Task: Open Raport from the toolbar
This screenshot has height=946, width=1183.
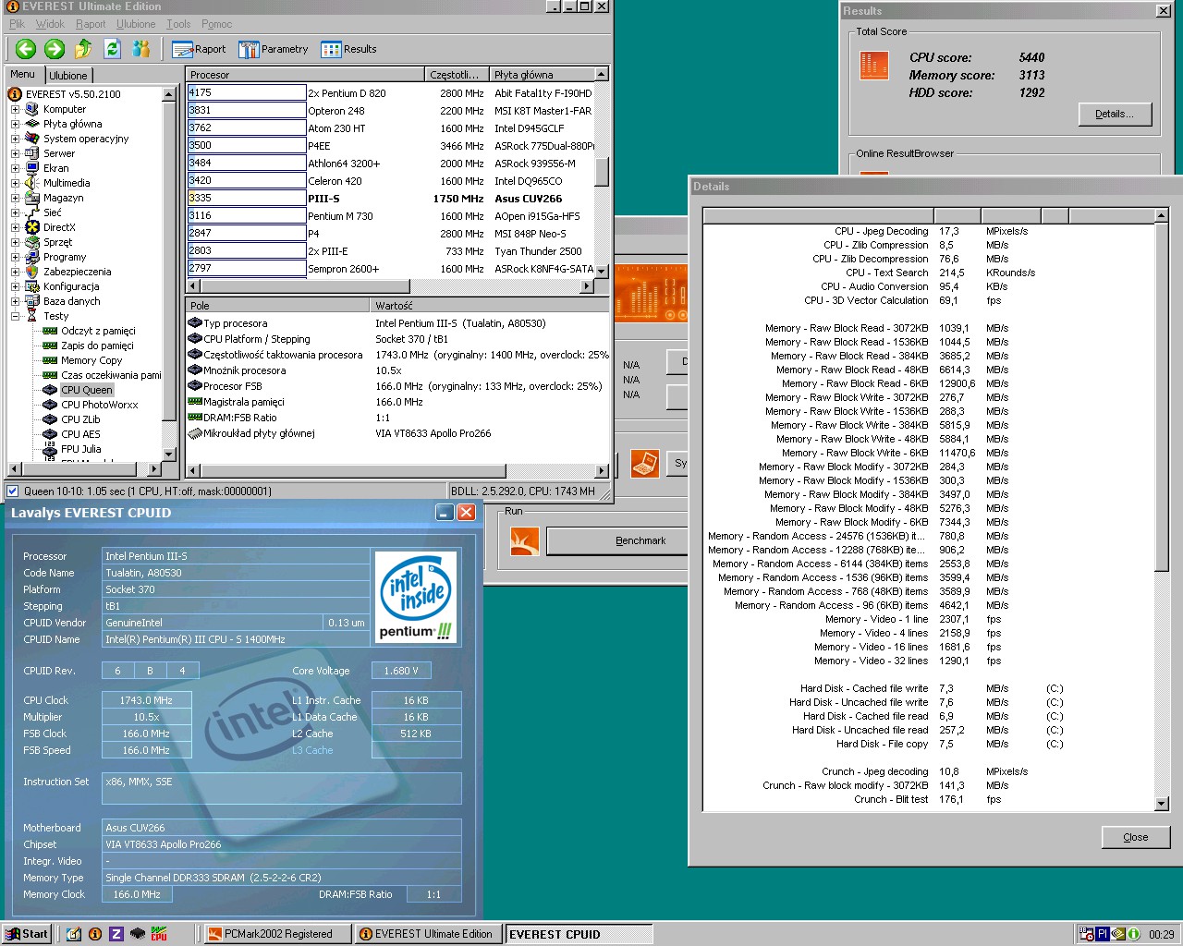Action: pos(200,49)
